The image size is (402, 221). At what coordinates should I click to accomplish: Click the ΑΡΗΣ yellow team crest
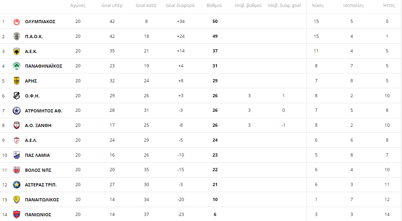[16, 81]
